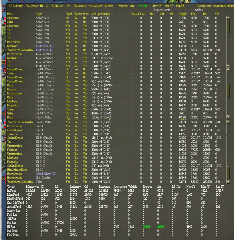
Task: Click the Shut Off Prod row label
Action: point(15,203)
